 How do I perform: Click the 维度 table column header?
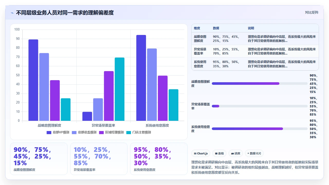tap(197, 28)
